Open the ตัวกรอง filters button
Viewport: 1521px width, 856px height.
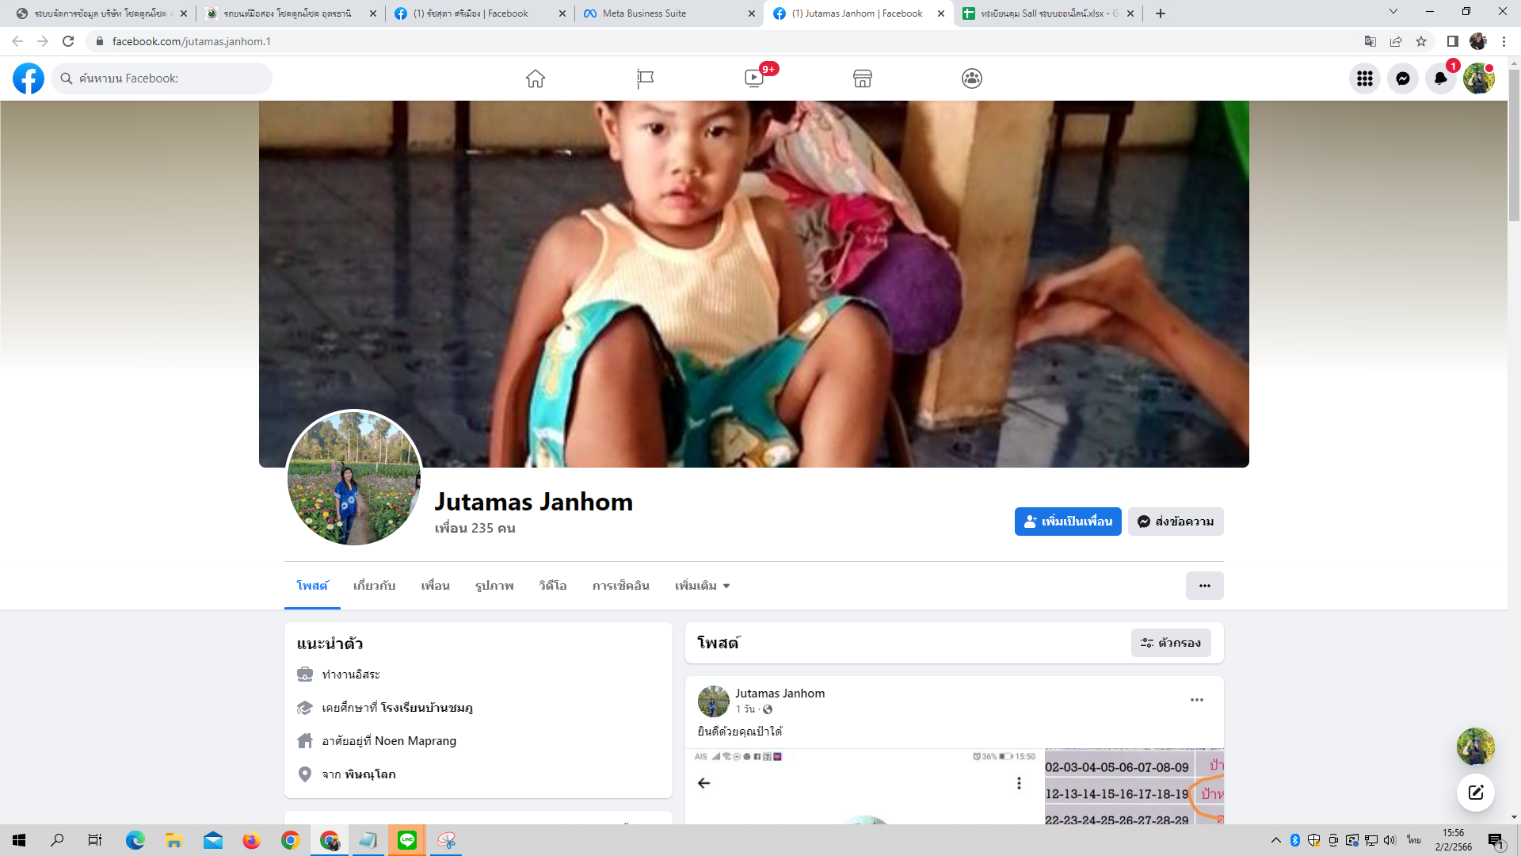[1170, 643]
